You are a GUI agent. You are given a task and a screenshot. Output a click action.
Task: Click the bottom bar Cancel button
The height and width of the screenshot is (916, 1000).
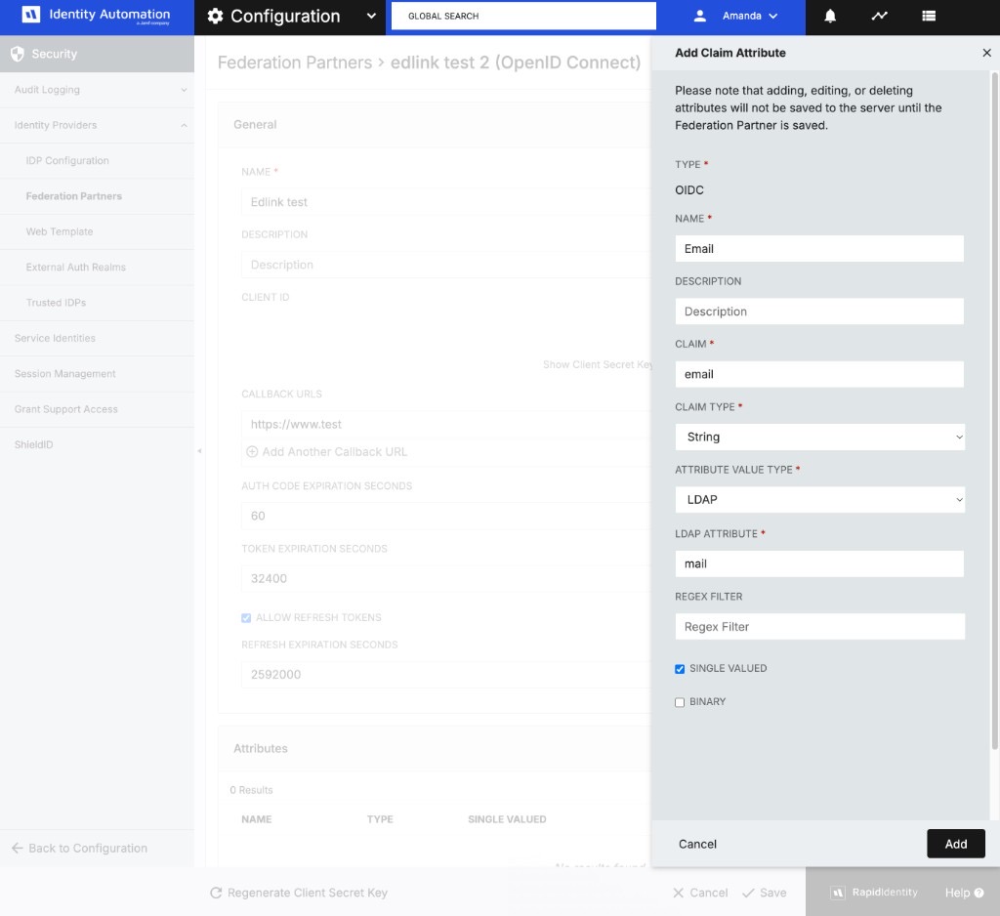(700, 893)
